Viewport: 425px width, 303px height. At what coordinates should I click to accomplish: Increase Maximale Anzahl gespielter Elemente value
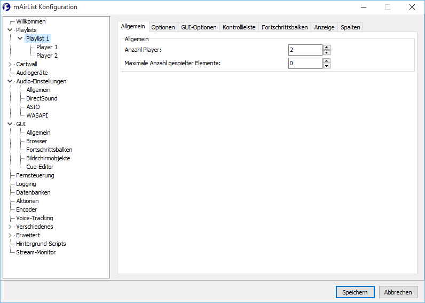tap(327, 60)
